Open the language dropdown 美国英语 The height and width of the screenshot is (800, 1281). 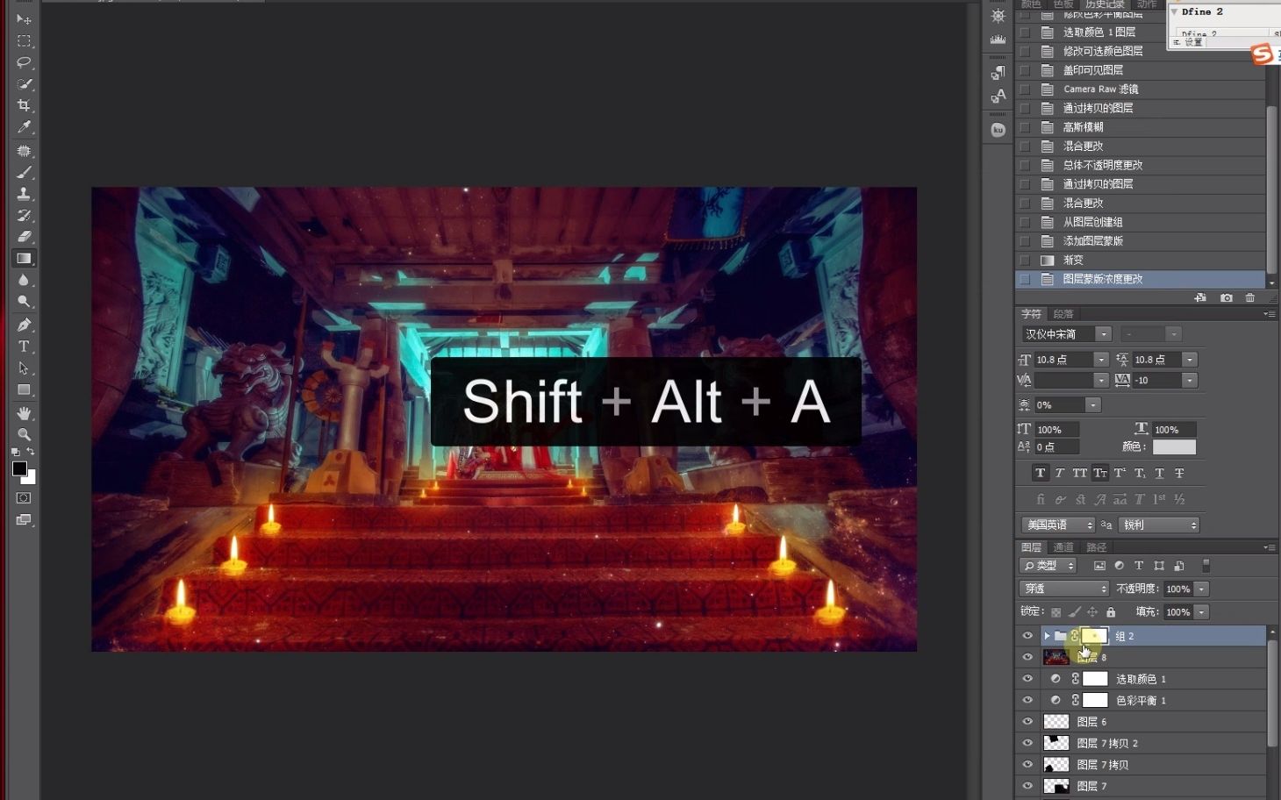pyautogui.click(x=1059, y=525)
